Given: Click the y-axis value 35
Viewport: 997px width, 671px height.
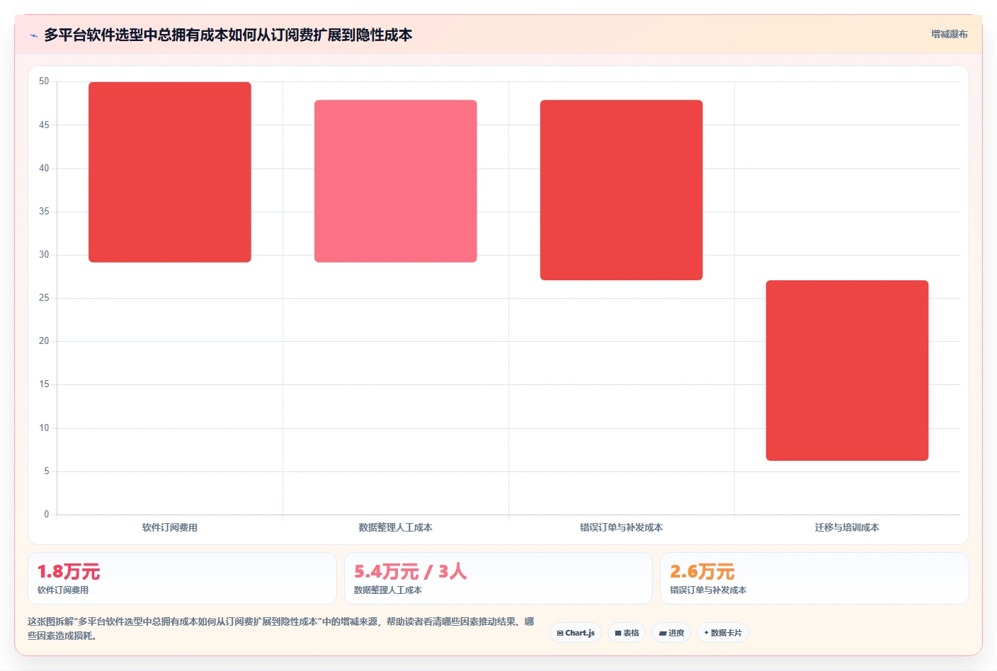Looking at the screenshot, I should pyautogui.click(x=44, y=212).
